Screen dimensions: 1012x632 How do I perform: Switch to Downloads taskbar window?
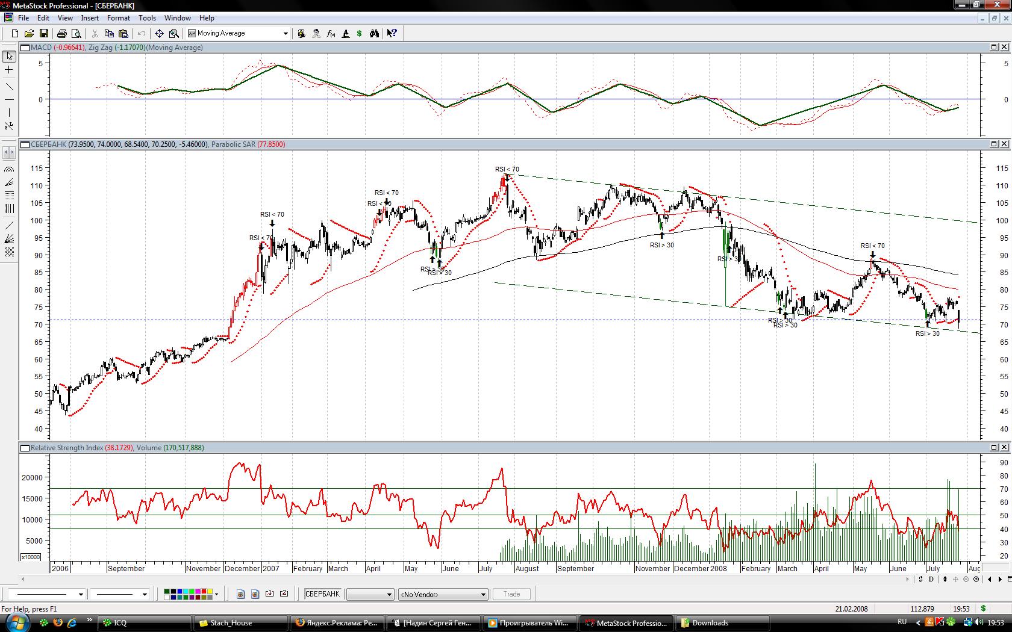point(722,623)
